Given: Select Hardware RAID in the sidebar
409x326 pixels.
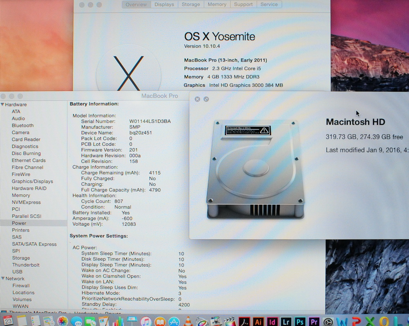Looking at the screenshot, I should coord(29,188).
